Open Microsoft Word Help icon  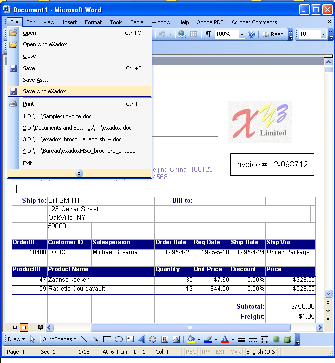[251, 34]
